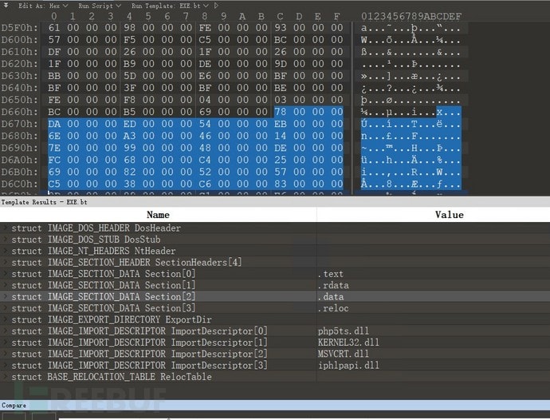550x420 pixels.
Task: Select BASE_RELOCATION_TABLE RelocTable row
Action: [275, 377]
